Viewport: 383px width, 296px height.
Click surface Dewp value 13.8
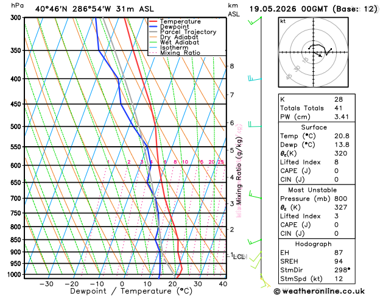tap(342, 144)
